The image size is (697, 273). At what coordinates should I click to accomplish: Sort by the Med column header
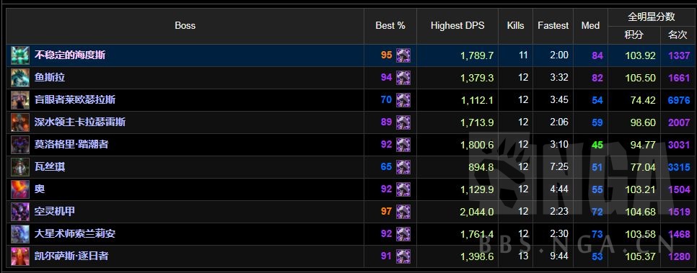[590, 26]
